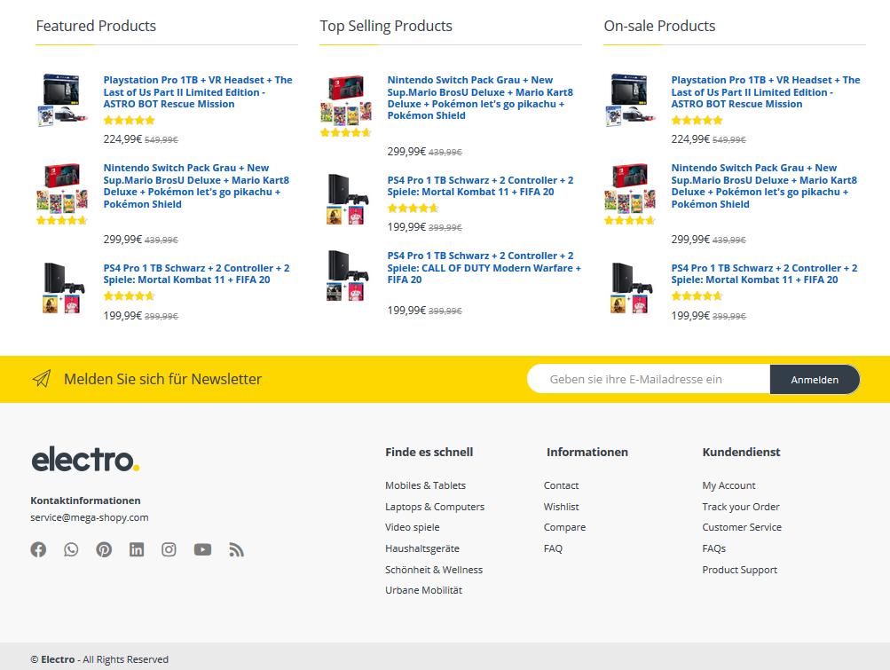
Task: Open Top Selling PS4 Mortal Kombat image
Action: pyautogui.click(x=346, y=200)
